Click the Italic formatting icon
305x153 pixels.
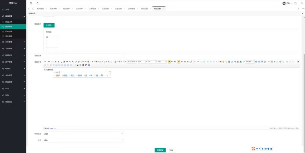point(58,61)
